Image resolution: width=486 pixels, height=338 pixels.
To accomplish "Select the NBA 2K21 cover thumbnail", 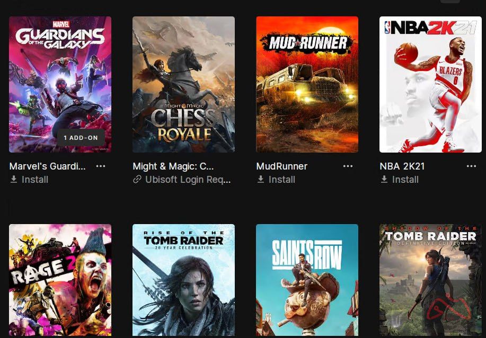I will pos(430,84).
